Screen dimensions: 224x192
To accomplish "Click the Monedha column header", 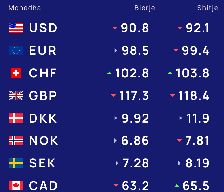I will [25, 8].
